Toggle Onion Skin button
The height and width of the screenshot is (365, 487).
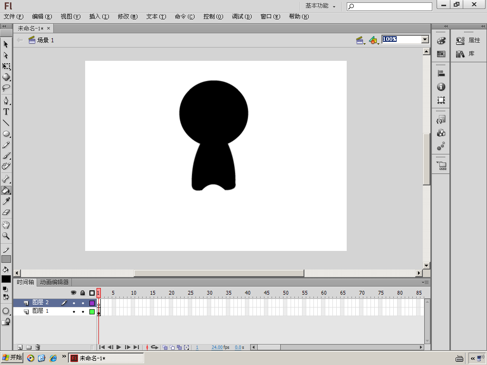click(165, 347)
